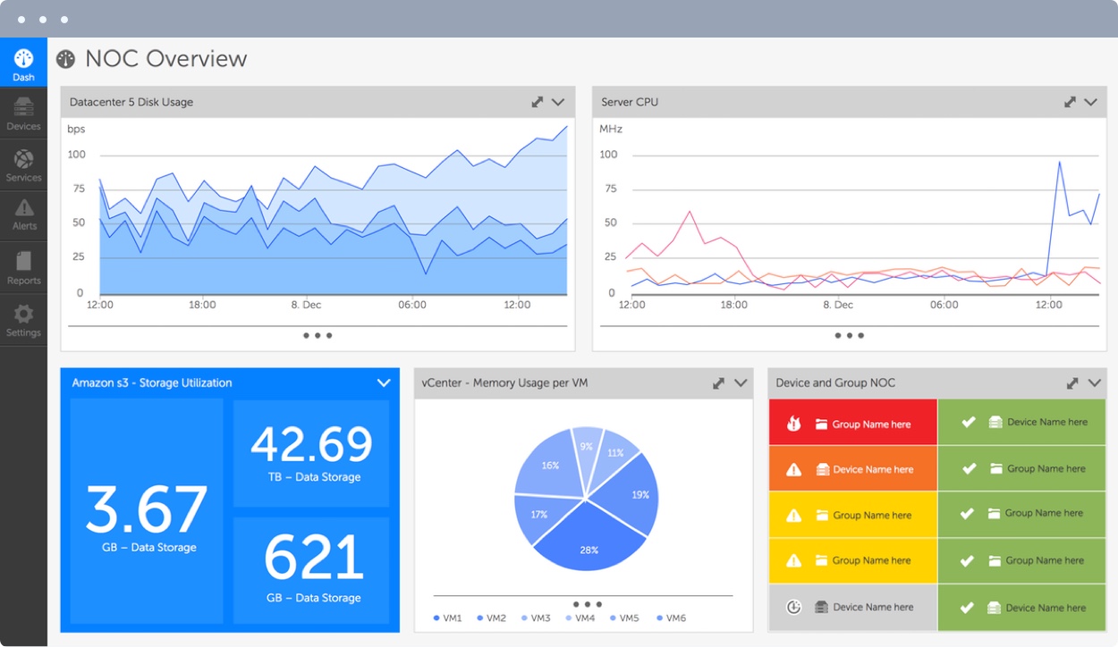Open the vCenter Memory Usage dropdown chevron

click(x=741, y=382)
